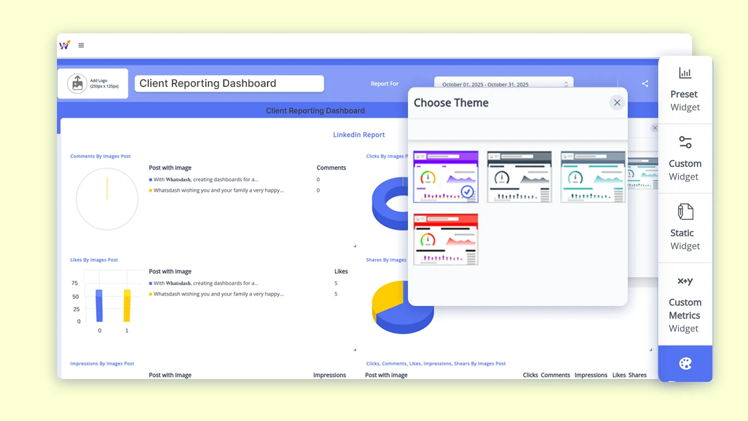This screenshot has height=421, width=748.
Task: Click the Whatsdash logo at top left
Action: 64,45
